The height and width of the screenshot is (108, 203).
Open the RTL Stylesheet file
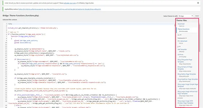(182, 41)
